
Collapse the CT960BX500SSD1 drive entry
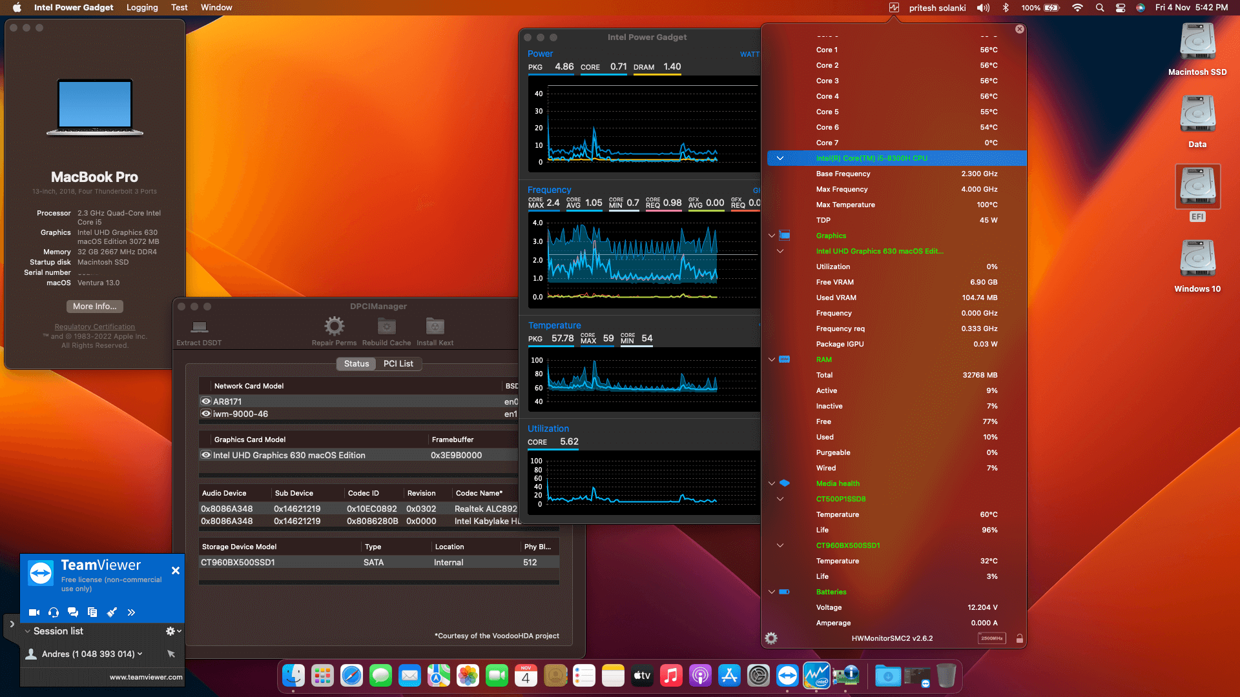pos(780,545)
